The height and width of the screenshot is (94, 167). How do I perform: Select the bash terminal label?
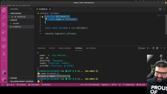[x=142, y=48]
